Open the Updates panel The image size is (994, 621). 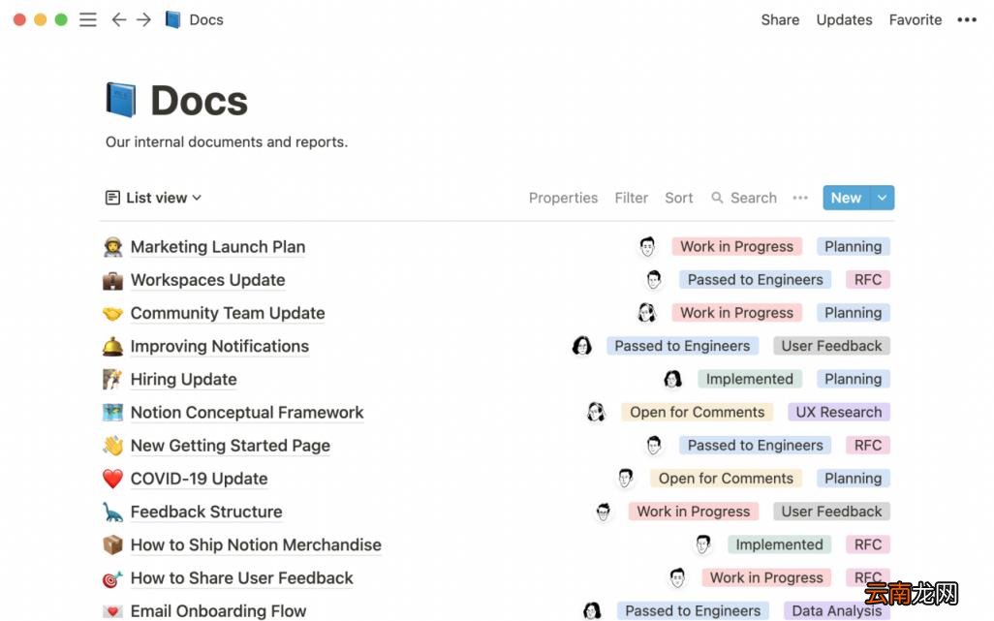844,19
